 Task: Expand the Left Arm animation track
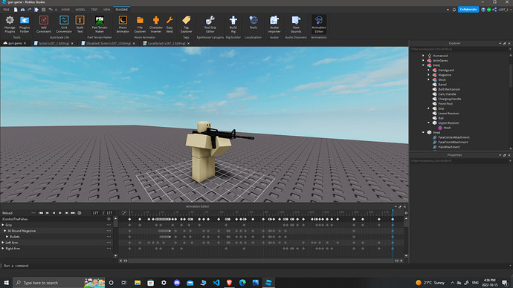point(3,243)
